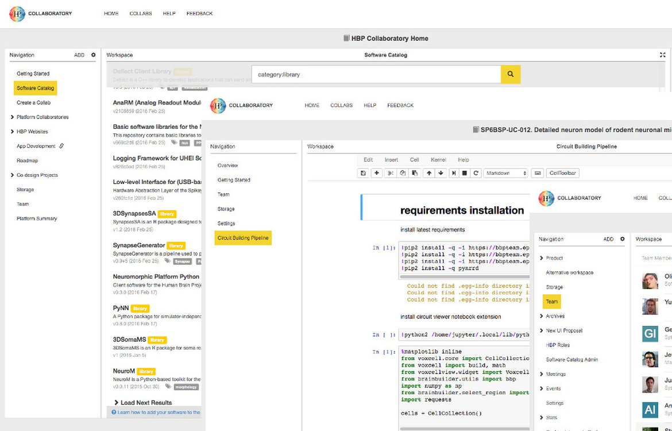The image size is (672, 431).
Task: Select Software Catalog in left navigation
Action: [35, 88]
